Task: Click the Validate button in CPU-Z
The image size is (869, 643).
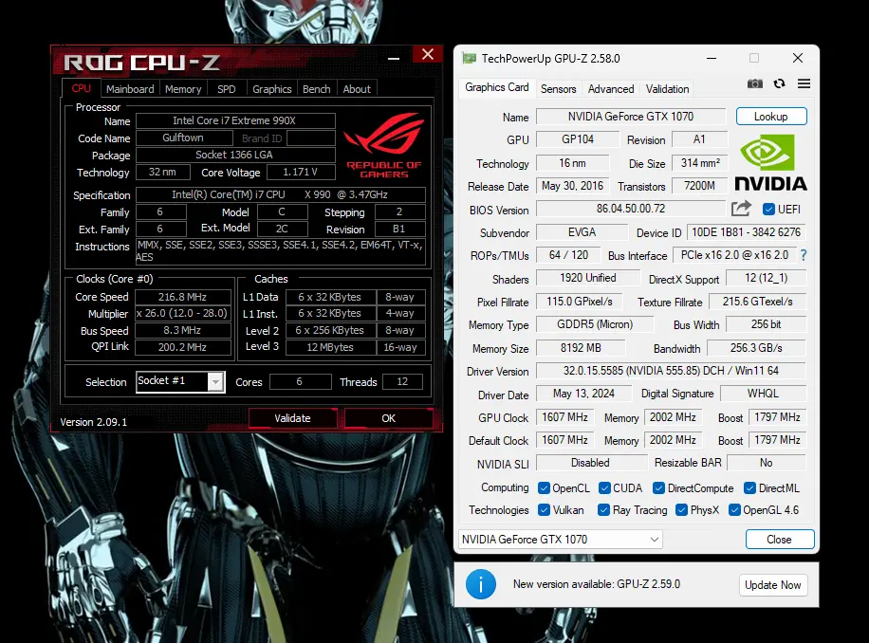Action: 292,418
